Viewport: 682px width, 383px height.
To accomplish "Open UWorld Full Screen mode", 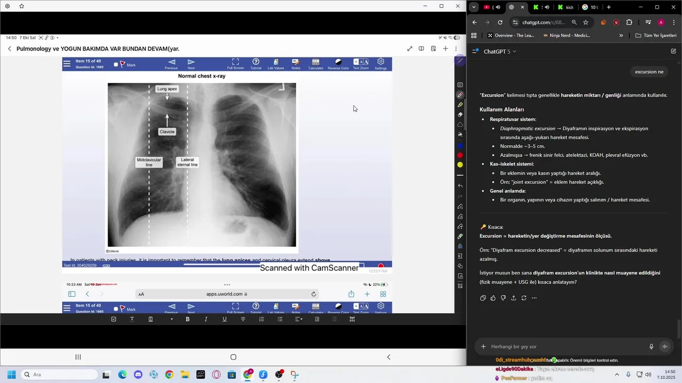I will 236,64.
